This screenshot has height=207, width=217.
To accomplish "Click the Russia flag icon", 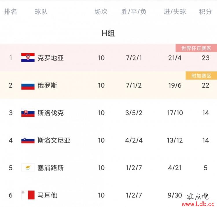I will (x=28, y=85).
